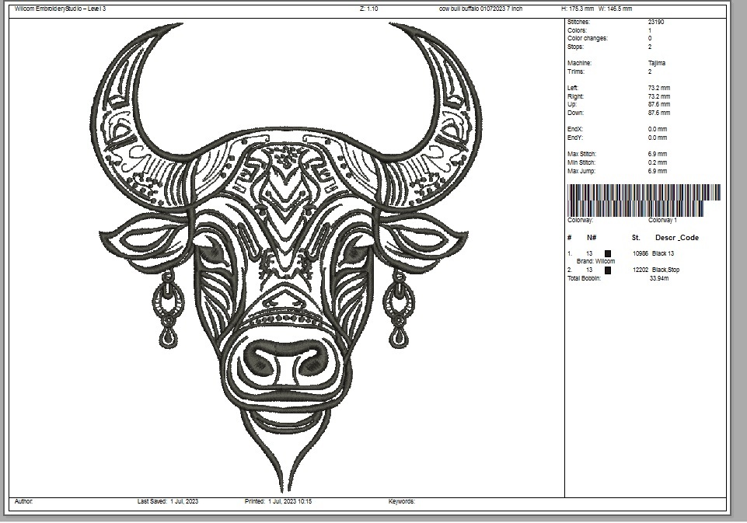Click the barcode above the Colorway line
This screenshot has width=747, height=523.
(644, 200)
